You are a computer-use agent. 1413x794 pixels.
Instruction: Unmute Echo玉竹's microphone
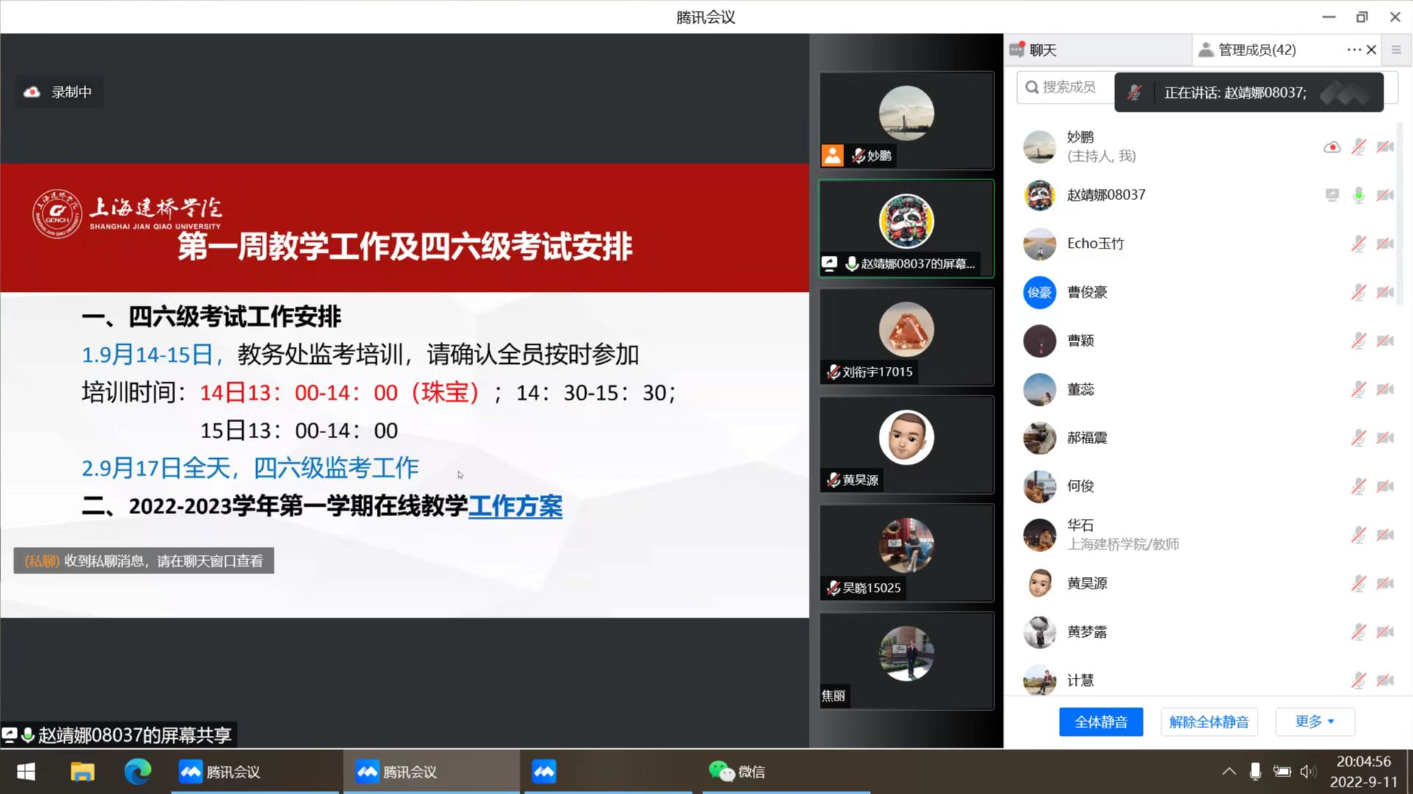point(1359,243)
